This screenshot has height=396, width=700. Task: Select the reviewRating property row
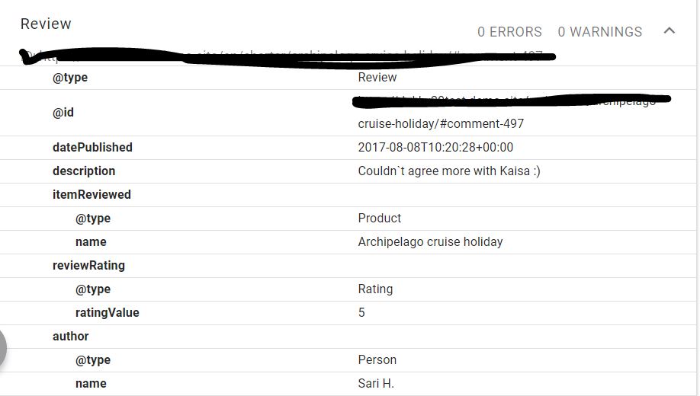point(348,266)
